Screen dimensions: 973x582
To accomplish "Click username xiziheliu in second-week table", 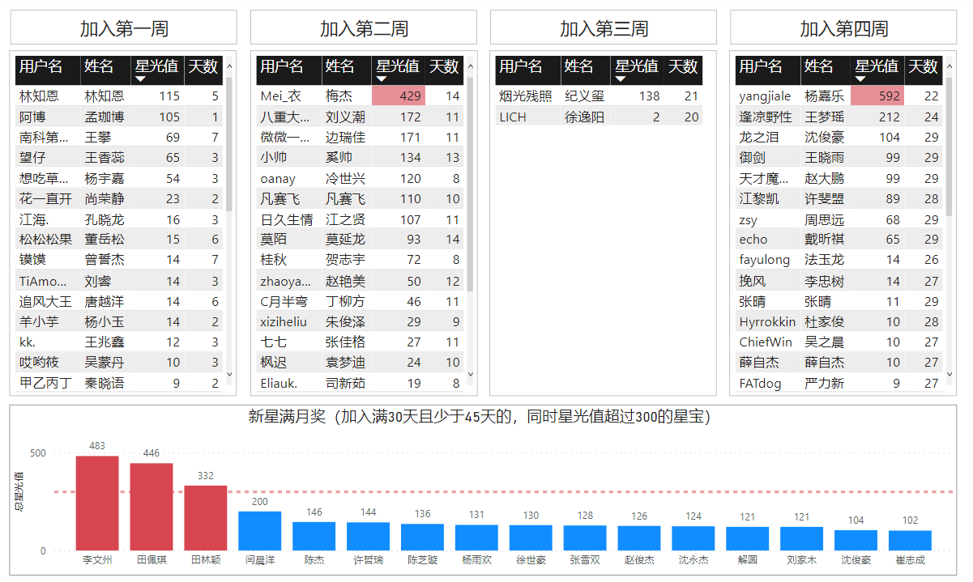I will (284, 321).
